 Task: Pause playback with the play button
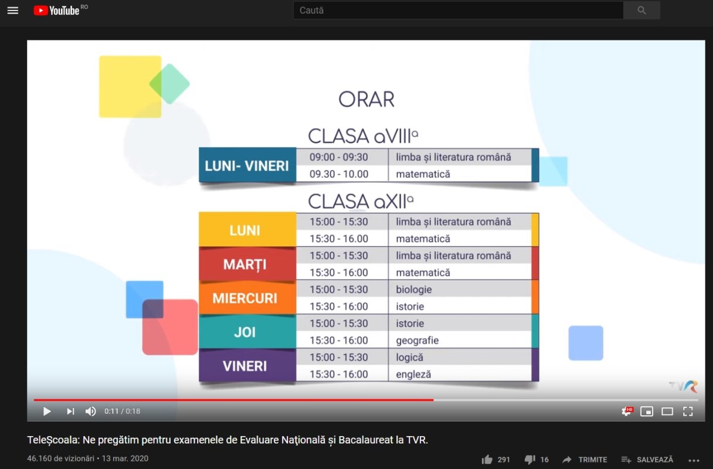[x=47, y=411]
